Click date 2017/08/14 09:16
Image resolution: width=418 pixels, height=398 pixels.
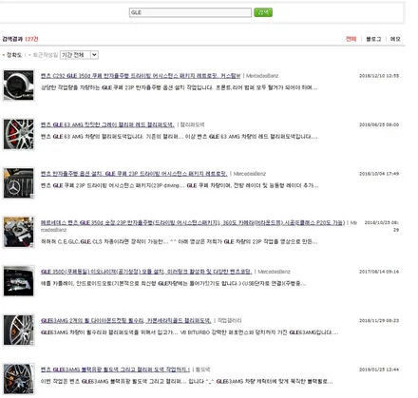click(x=379, y=272)
